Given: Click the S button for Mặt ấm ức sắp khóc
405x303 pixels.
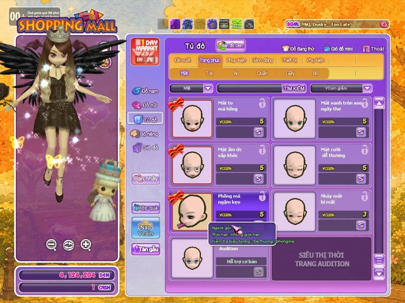Looking at the screenshot, I should 259,178.
